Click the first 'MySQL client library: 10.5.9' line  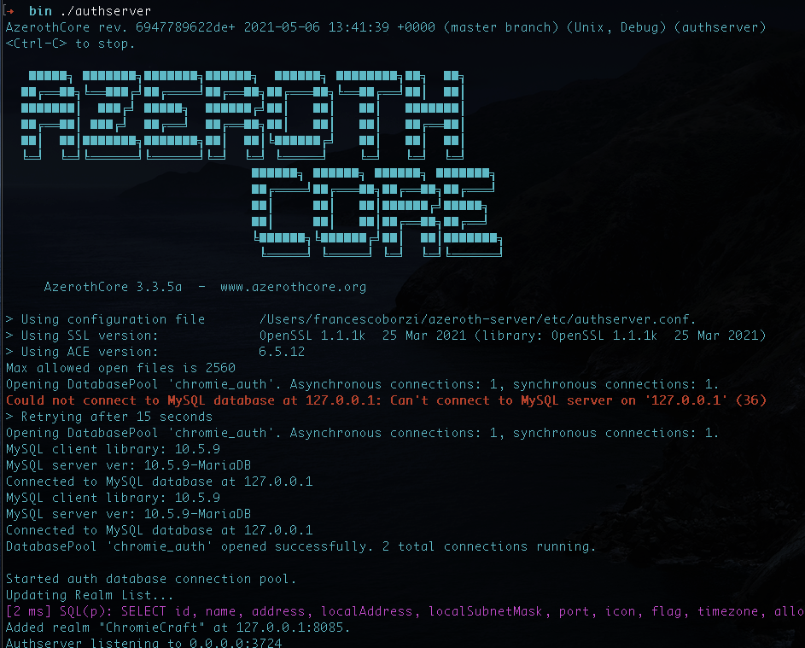tap(113, 449)
